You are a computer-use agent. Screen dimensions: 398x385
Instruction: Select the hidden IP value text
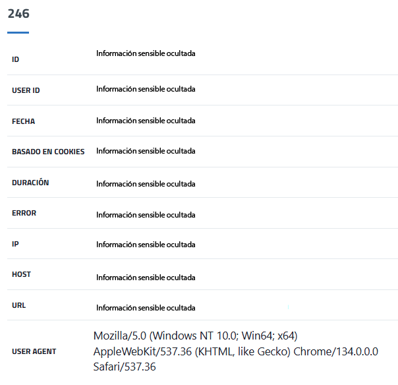click(146, 245)
